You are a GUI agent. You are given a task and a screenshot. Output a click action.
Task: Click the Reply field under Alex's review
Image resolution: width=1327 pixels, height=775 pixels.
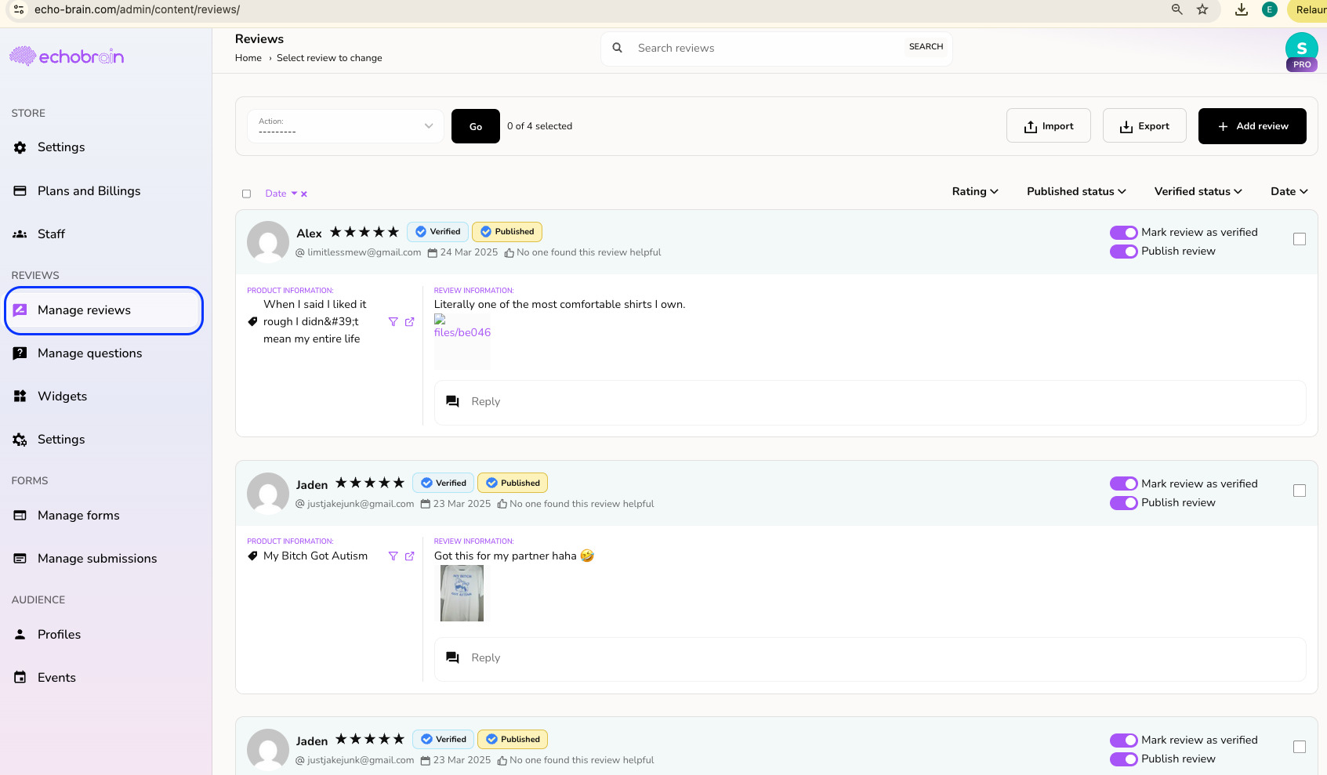click(x=870, y=402)
